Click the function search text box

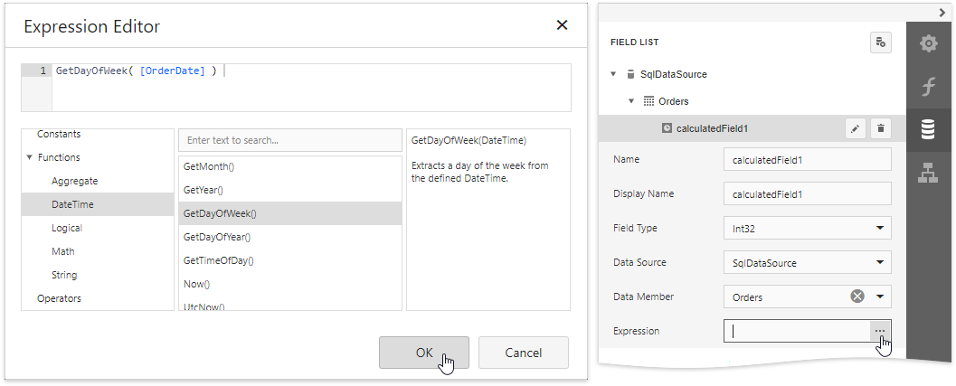pyautogui.click(x=289, y=140)
